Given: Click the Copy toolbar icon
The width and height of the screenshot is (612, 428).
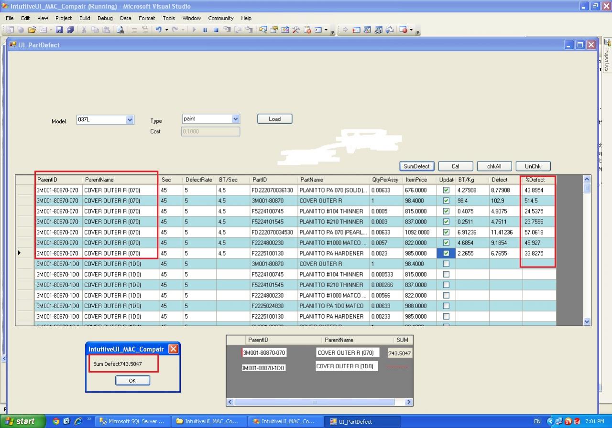Looking at the screenshot, I should (95, 30).
